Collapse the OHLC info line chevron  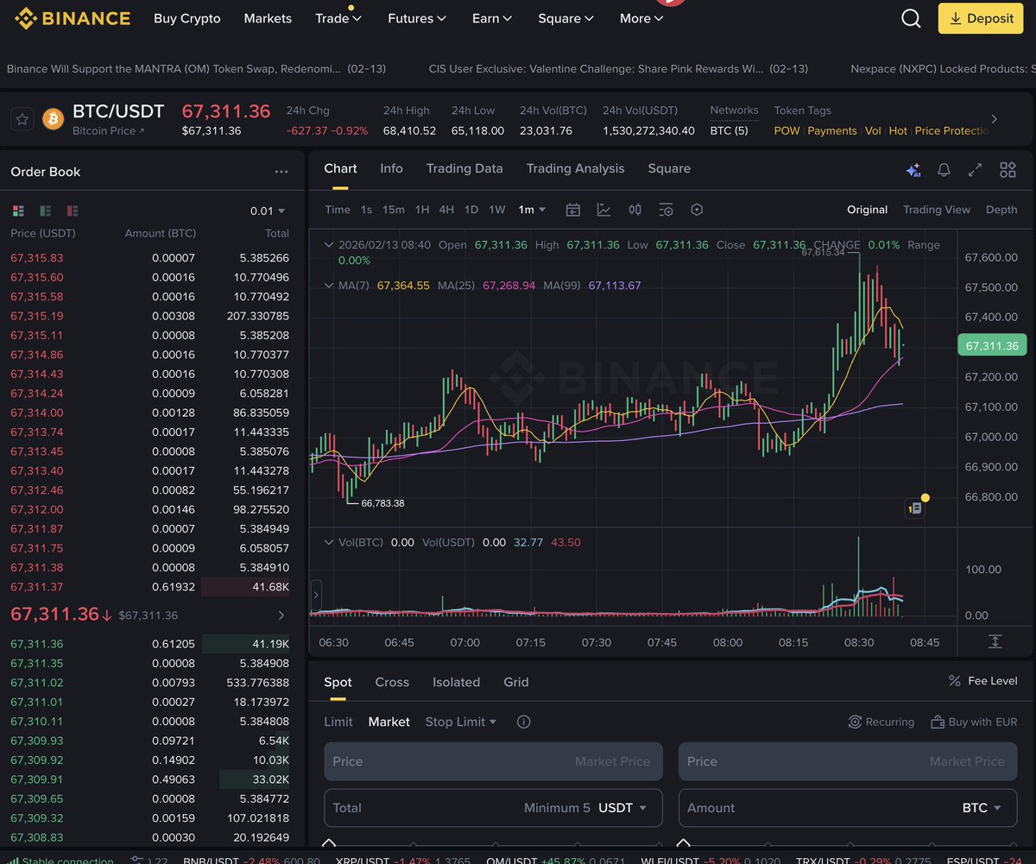tap(328, 245)
